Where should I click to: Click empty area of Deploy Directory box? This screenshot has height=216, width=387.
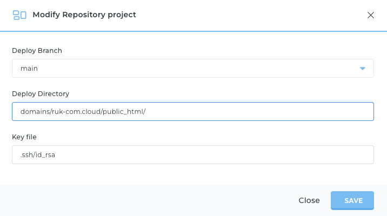tap(259, 111)
